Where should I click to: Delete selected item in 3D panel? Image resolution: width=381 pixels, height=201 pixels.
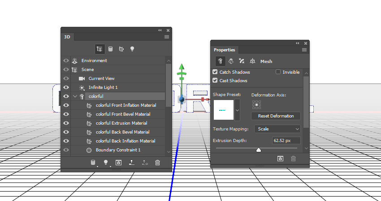(157, 163)
